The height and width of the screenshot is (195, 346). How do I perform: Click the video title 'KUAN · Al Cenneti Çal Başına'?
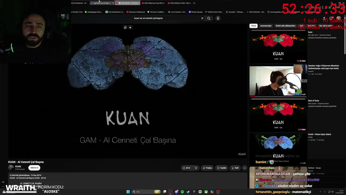tap(26, 162)
